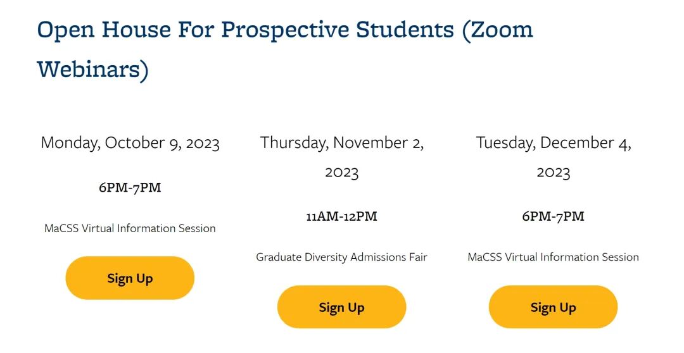
Task: Sign up for the Graduate Diversity Admissions Fair
Action: (x=341, y=307)
